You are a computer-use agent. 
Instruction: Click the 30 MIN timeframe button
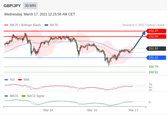(x=30, y=6)
